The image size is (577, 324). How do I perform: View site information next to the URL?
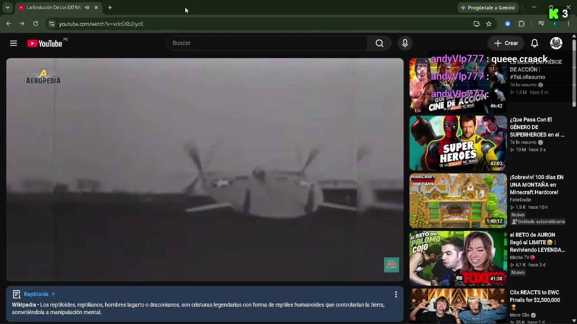point(51,24)
